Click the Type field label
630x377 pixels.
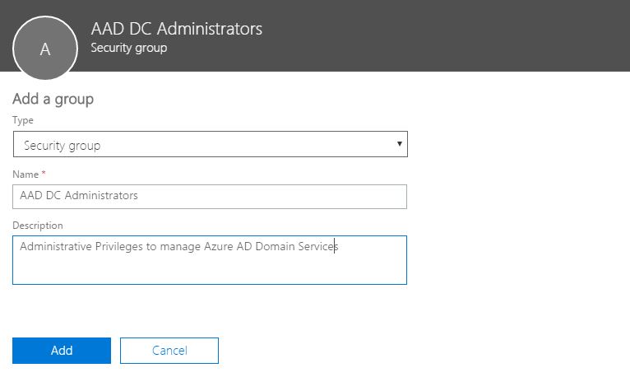coord(23,120)
